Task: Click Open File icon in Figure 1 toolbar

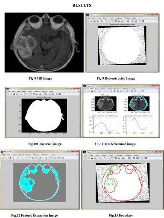Action: [91, 21]
